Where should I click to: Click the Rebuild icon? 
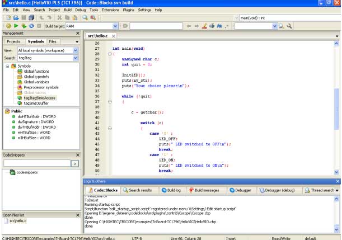pos(31,26)
